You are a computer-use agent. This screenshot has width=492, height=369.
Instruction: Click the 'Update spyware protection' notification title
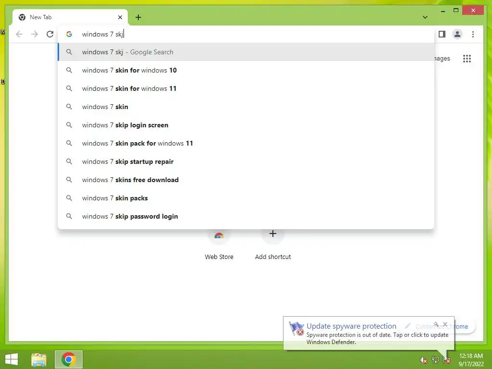[351, 326]
